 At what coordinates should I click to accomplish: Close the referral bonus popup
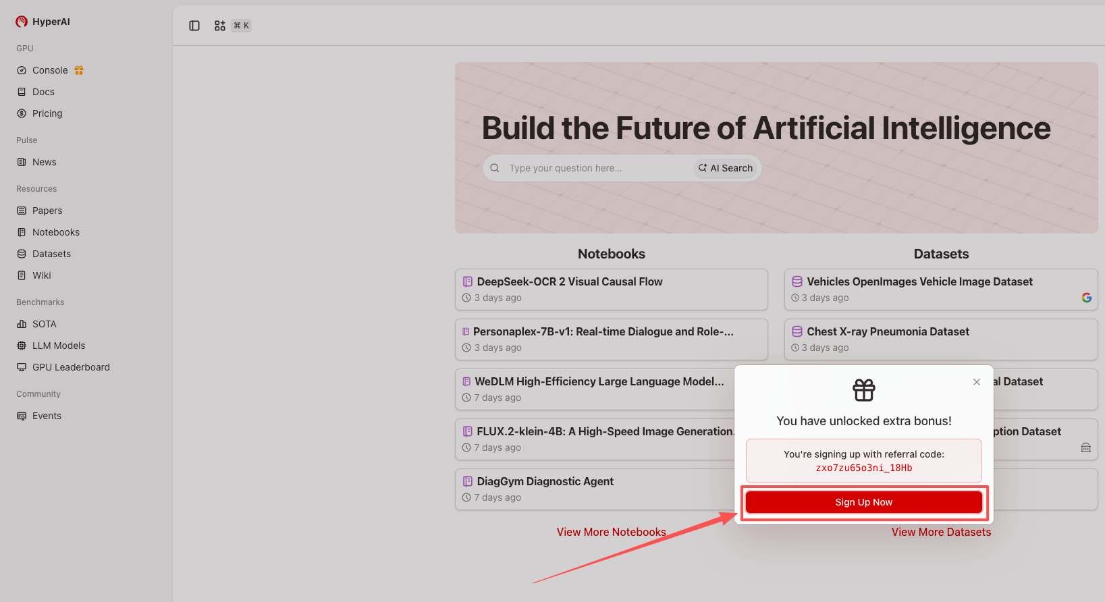coord(977,382)
